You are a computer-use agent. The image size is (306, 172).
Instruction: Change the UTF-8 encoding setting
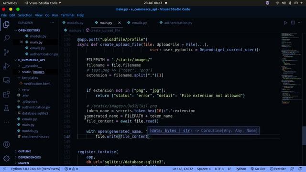[x=219, y=169]
